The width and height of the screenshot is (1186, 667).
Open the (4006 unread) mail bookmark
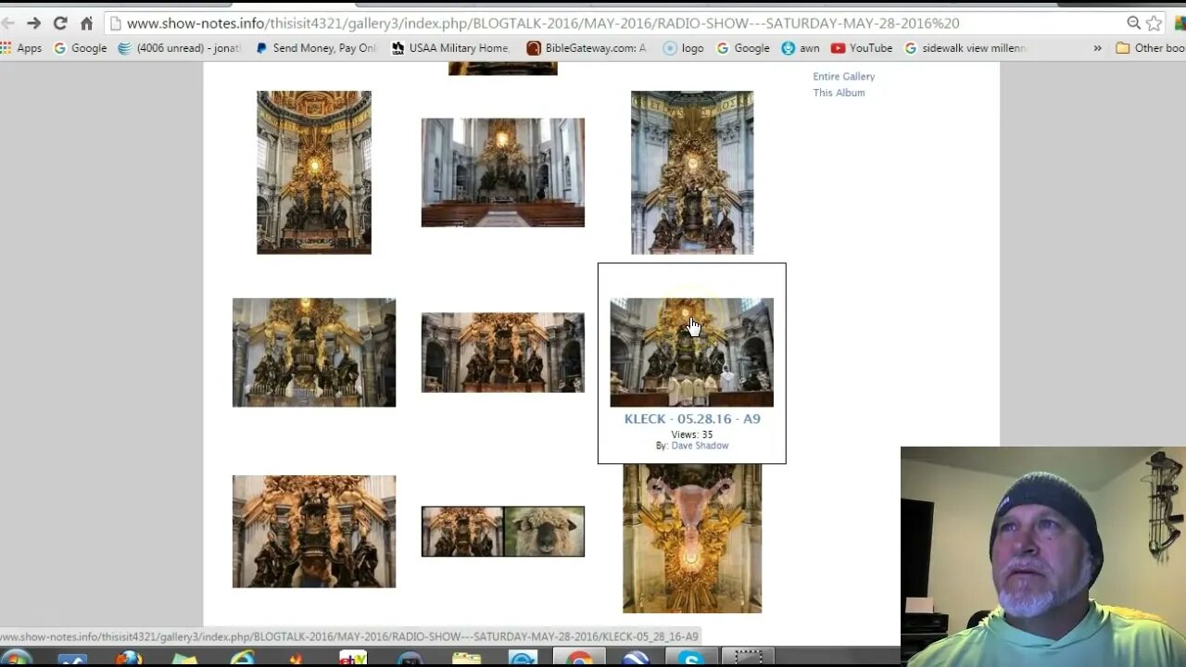(x=179, y=48)
